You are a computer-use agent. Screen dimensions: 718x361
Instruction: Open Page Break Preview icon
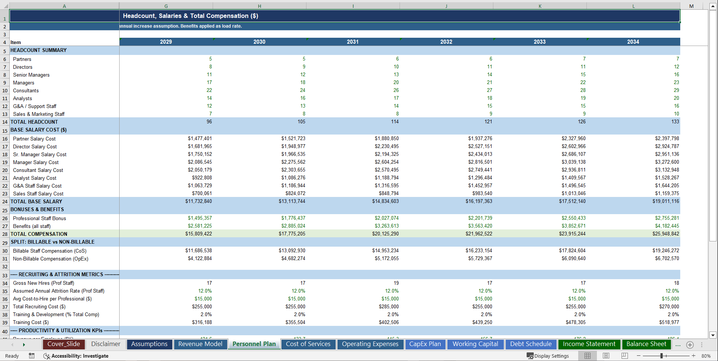pyautogui.click(x=624, y=356)
